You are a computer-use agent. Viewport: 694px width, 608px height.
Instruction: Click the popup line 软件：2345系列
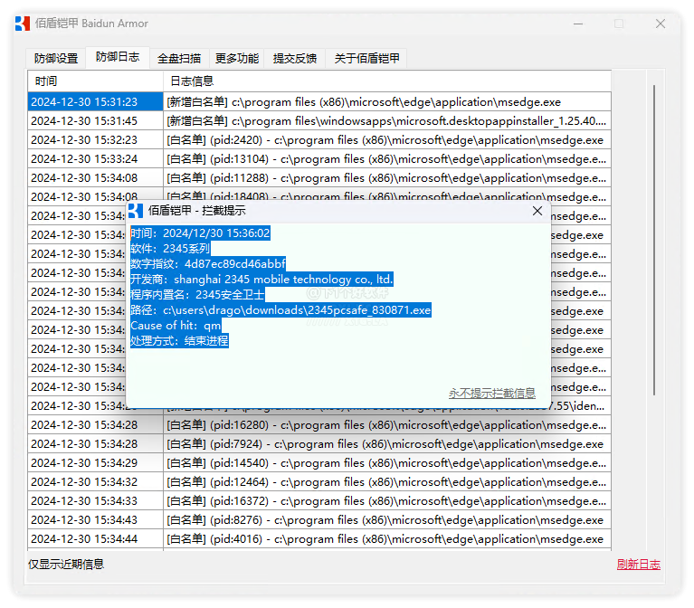tap(170, 248)
